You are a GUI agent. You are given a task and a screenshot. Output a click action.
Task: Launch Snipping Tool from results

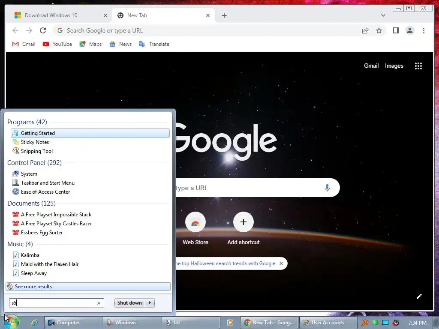point(90,151)
